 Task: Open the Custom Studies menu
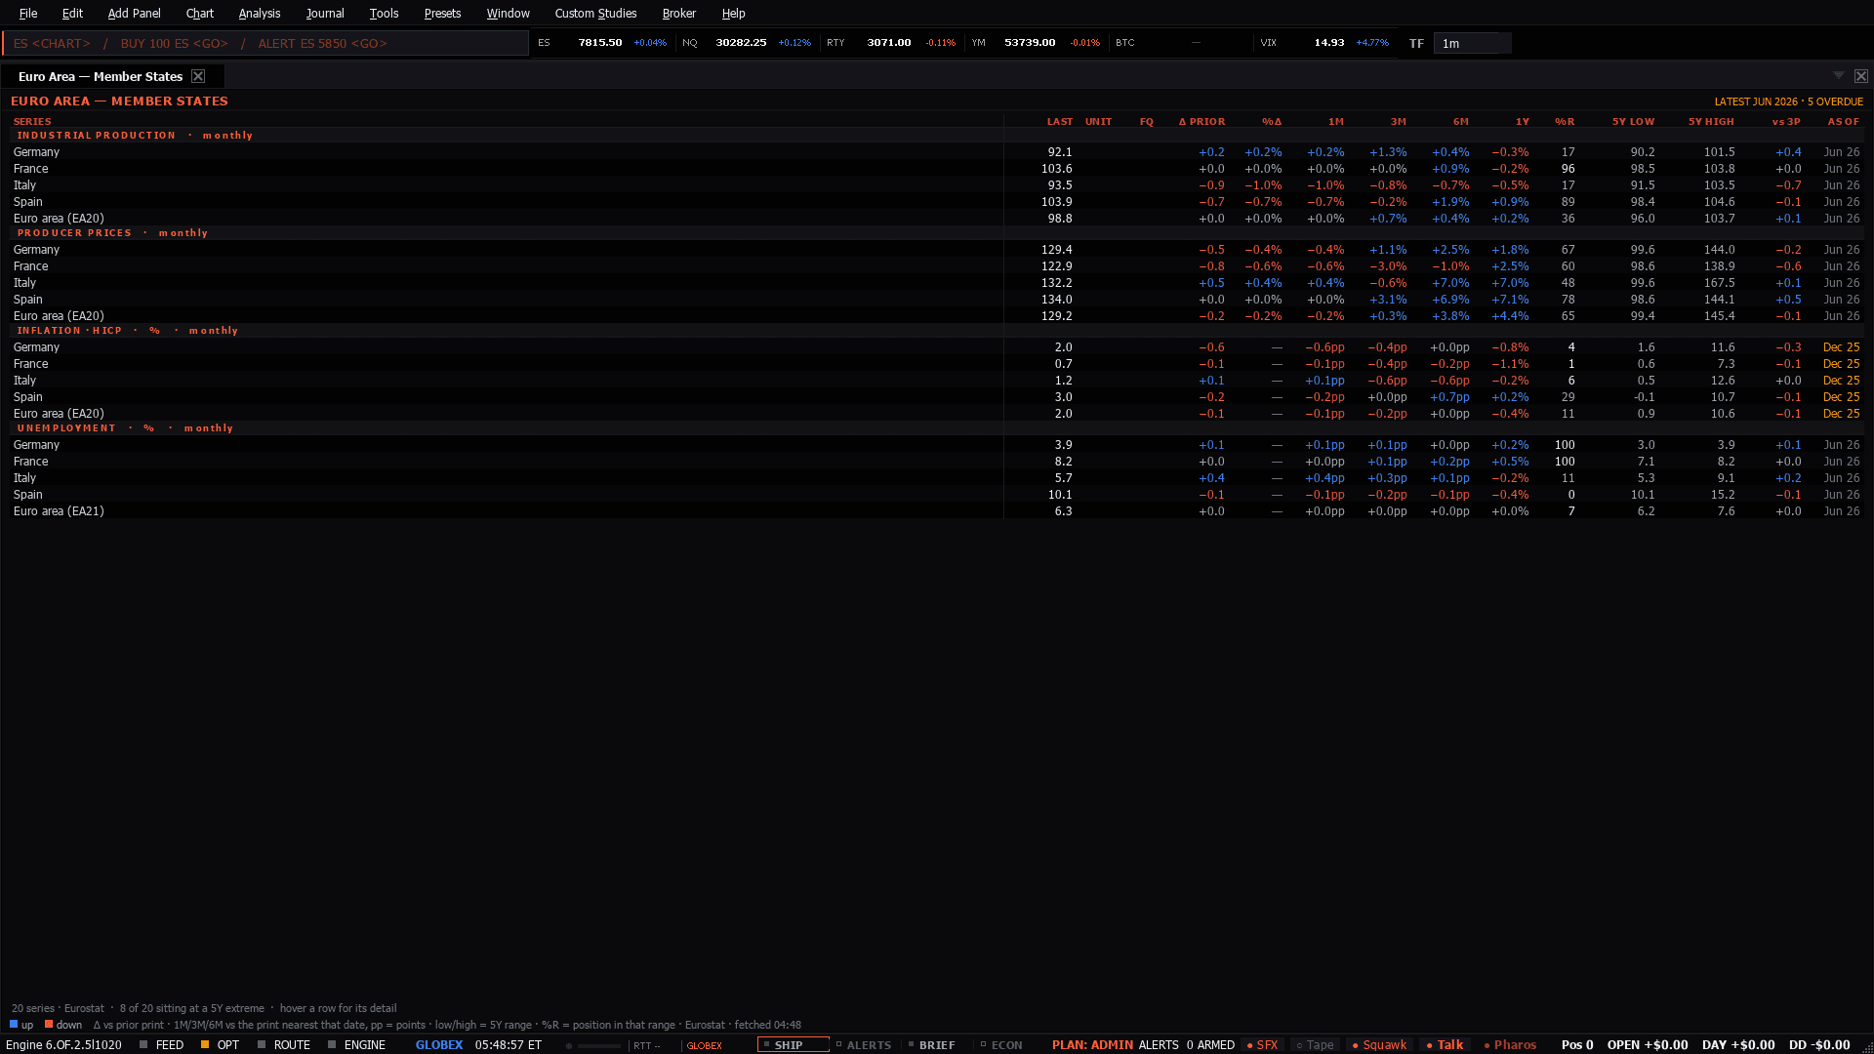pos(595,14)
